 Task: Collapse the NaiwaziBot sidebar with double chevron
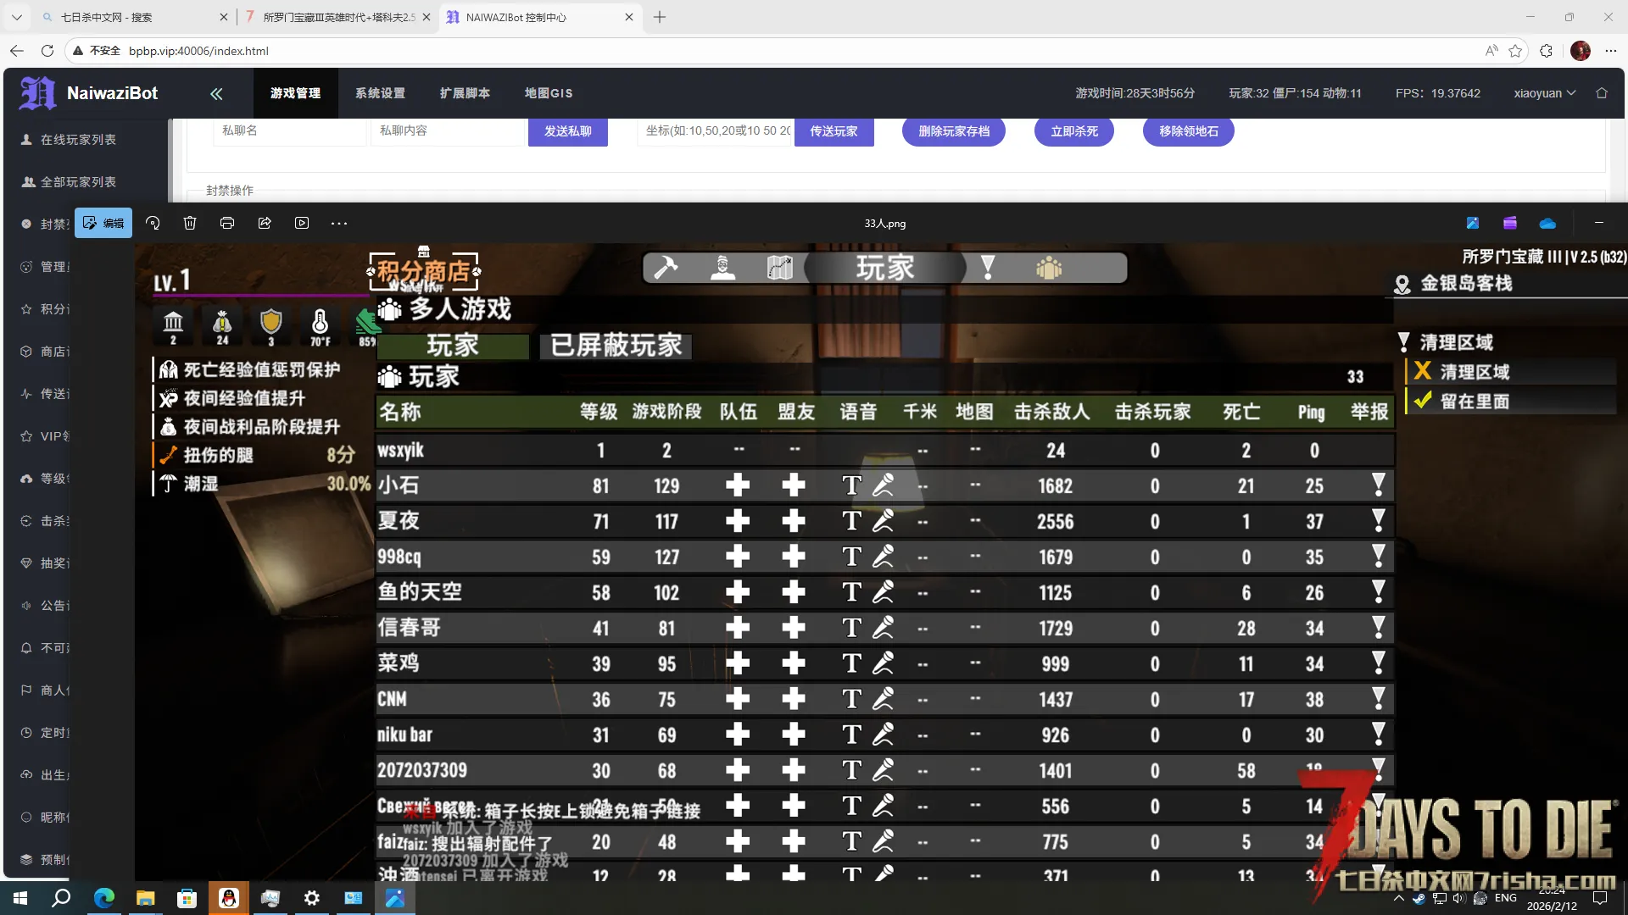click(216, 94)
